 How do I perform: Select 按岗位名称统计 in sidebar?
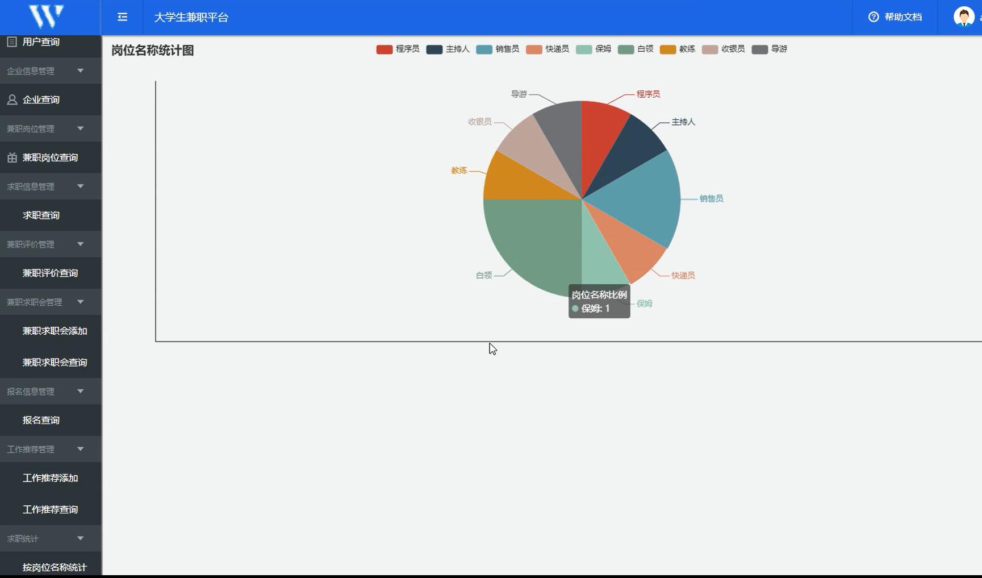tap(55, 567)
